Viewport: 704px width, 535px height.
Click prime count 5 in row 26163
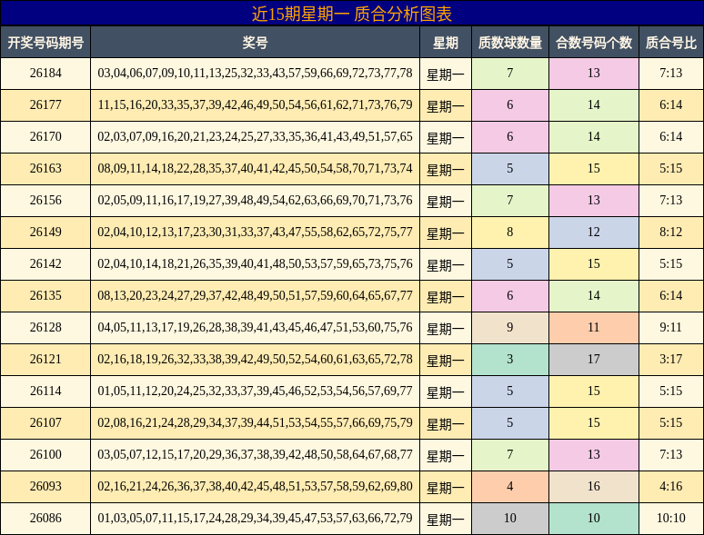pos(510,169)
